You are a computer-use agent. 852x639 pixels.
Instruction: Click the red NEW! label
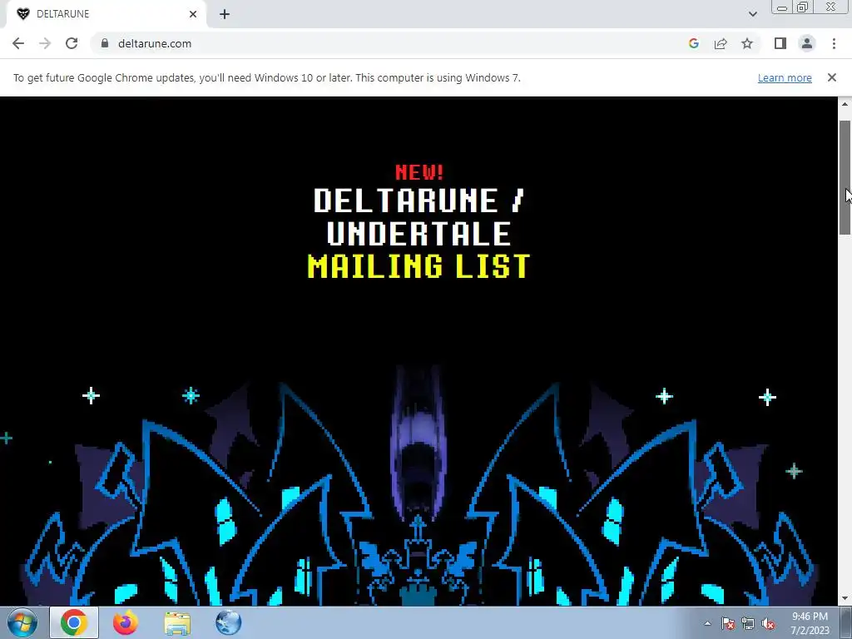click(419, 172)
